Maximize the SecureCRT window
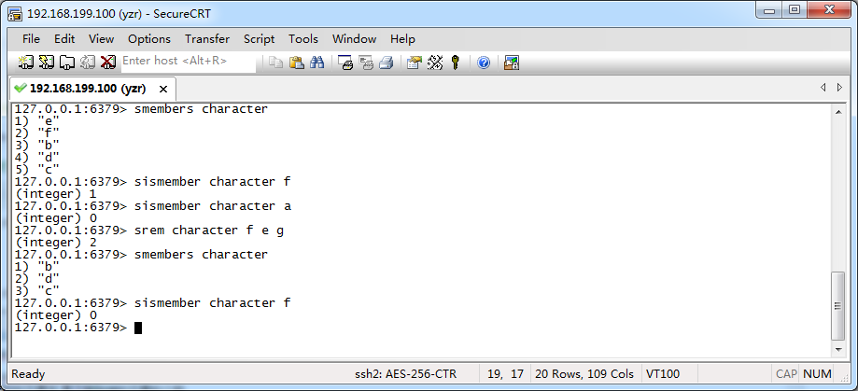This screenshot has width=858, height=391. point(795,10)
